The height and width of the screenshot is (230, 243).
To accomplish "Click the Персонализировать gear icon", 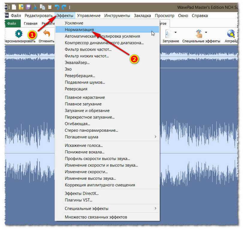I will pyautogui.click(x=19, y=34).
